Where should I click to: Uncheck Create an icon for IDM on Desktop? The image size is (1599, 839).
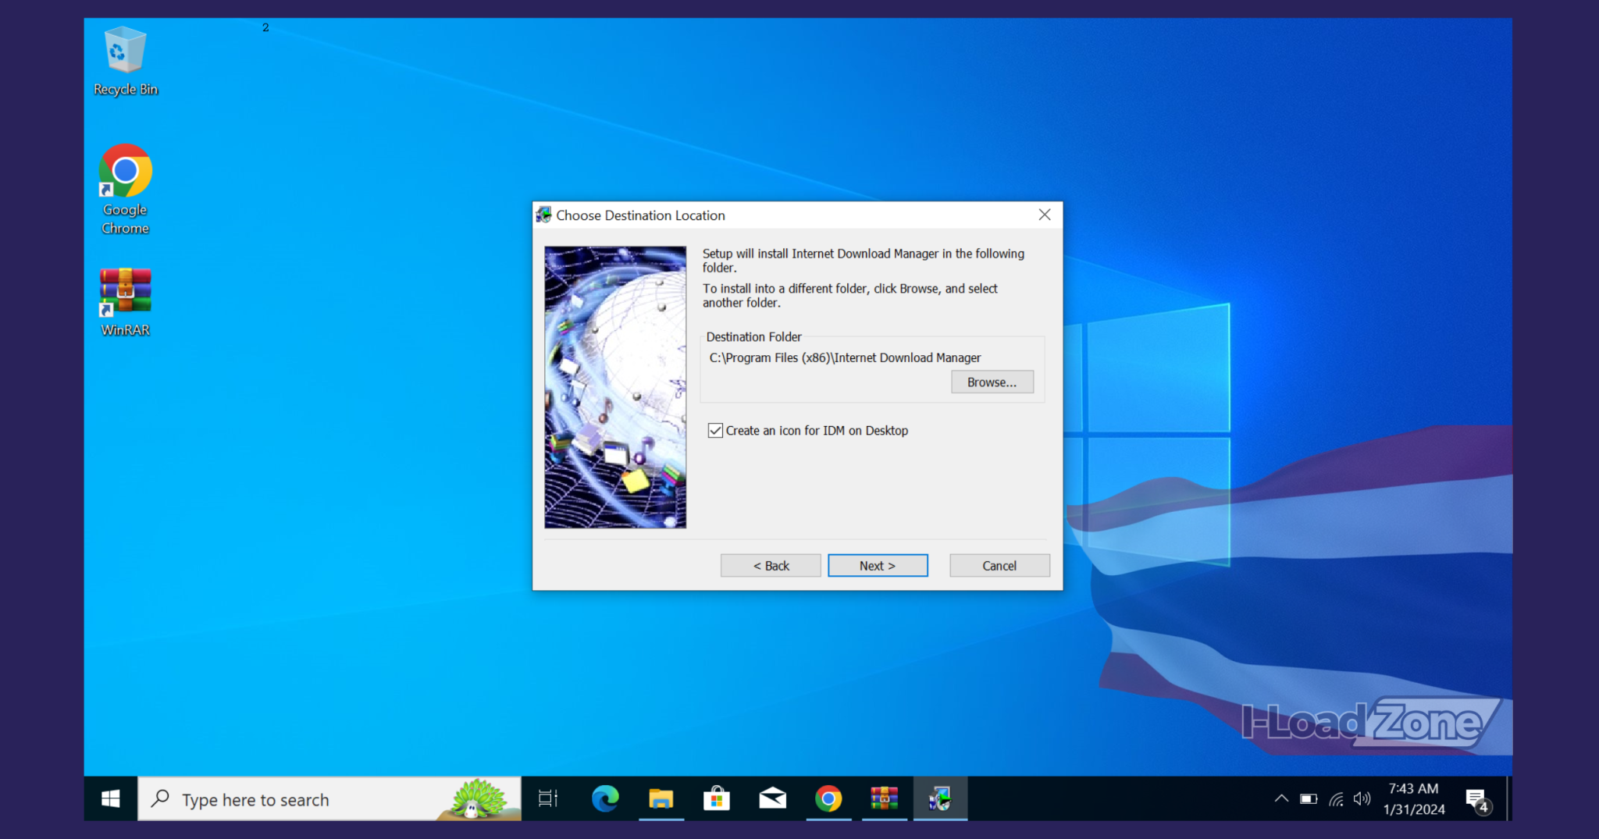pyautogui.click(x=715, y=431)
